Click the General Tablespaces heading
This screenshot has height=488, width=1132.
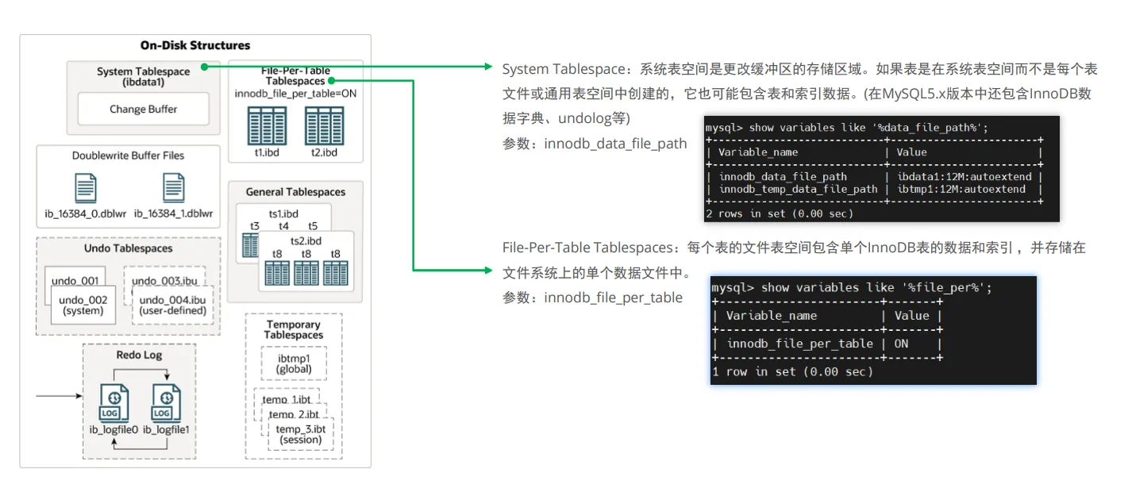pyautogui.click(x=295, y=192)
